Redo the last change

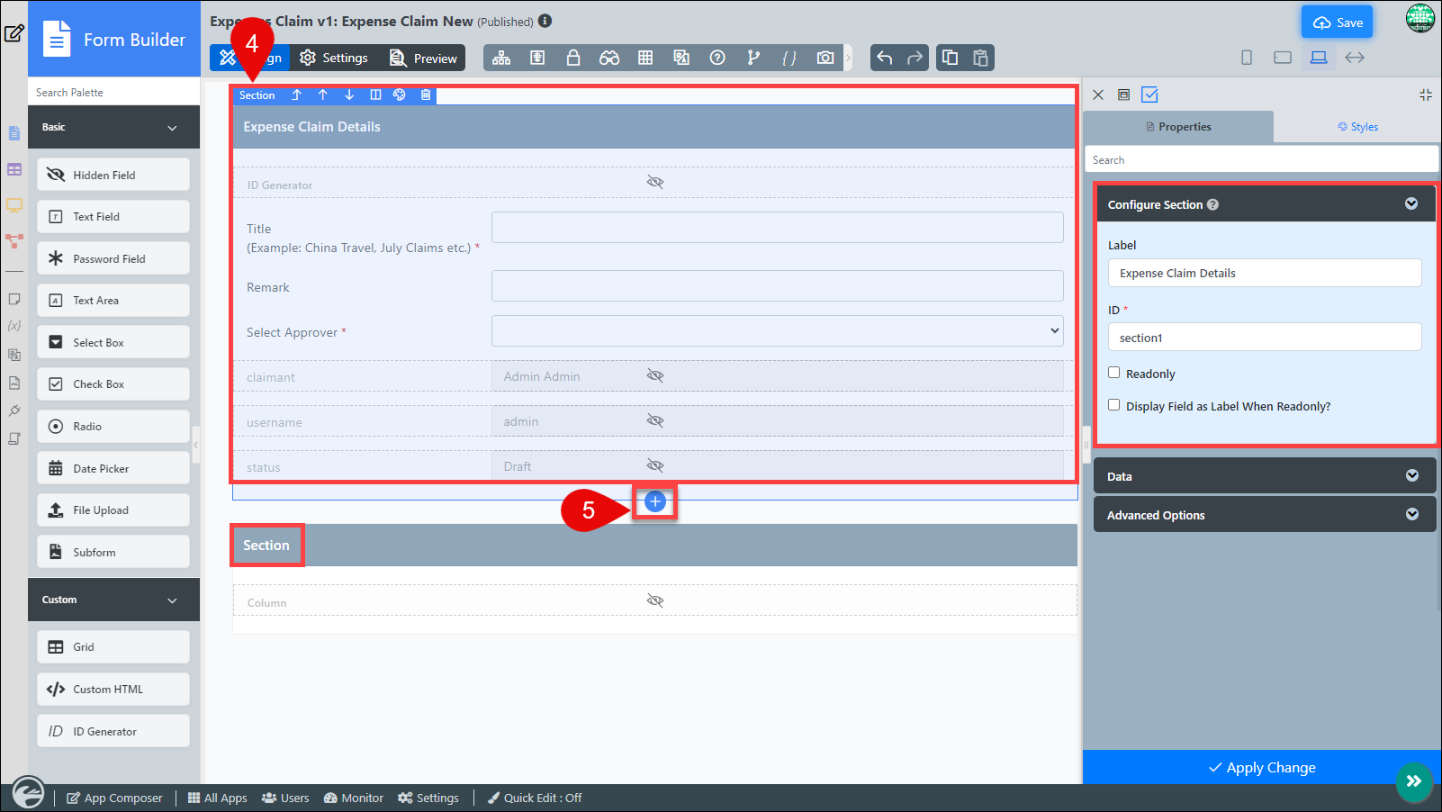click(915, 58)
